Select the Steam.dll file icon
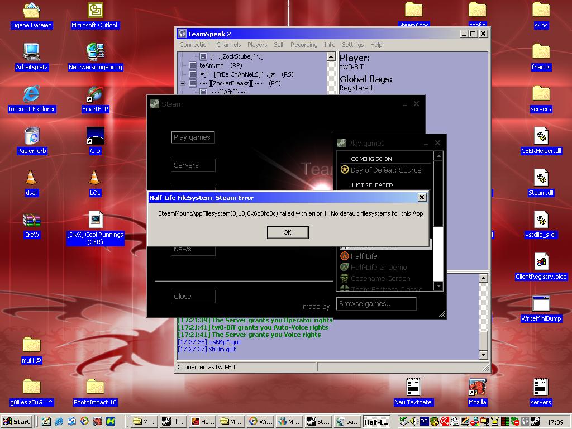The height and width of the screenshot is (429, 572). (541, 183)
